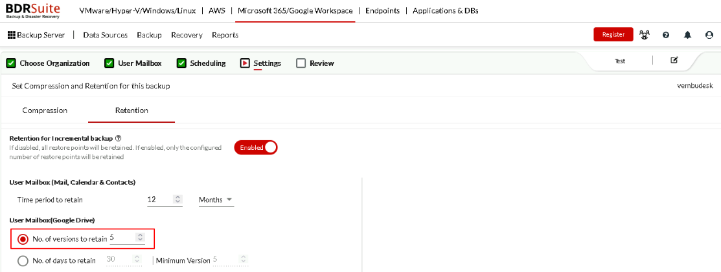Click the edit backup name pencil icon
The width and height of the screenshot is (721, 272).
pos(674,60)
